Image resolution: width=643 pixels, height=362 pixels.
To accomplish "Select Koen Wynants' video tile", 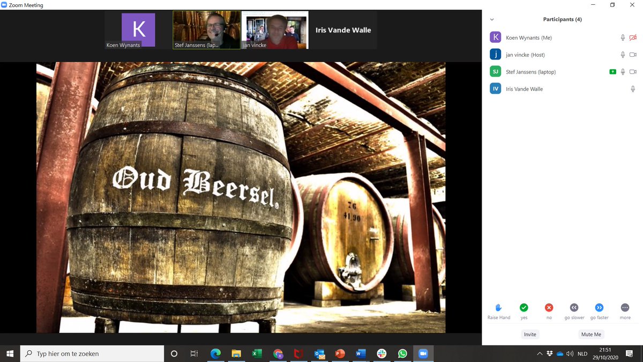I will pyautogui.click(x=138, y=30).
